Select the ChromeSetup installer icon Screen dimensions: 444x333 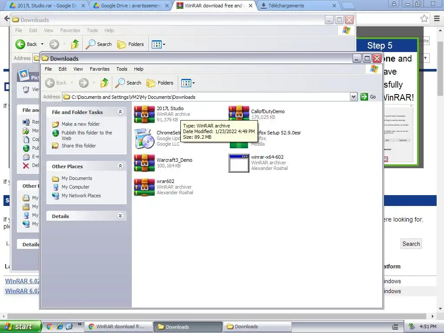point(144,139)
